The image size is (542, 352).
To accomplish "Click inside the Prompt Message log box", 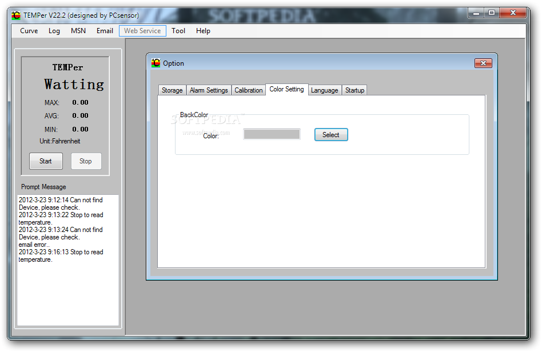I will 67,260.
